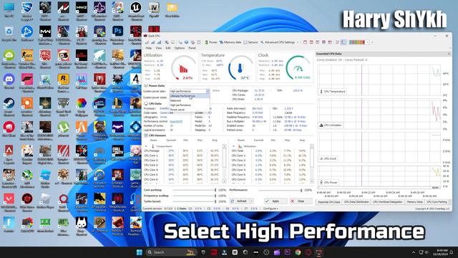This screenshot has width=458, height=258.
Task: Click the CPU Package temperature row
Action: click(x=182, y=151)
